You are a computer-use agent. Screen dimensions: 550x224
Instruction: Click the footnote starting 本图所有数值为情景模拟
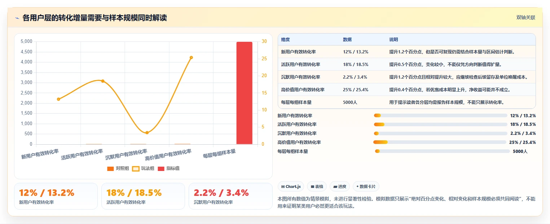click(406, 202)
